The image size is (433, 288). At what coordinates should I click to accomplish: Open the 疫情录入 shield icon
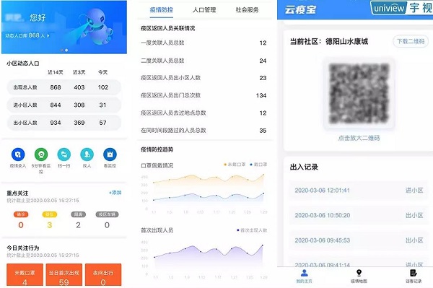18,154
